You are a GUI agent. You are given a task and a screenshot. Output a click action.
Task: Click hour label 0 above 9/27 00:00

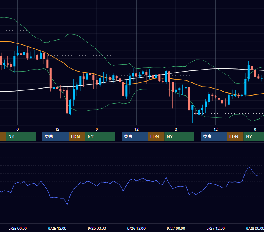click(x=176, y=130)
